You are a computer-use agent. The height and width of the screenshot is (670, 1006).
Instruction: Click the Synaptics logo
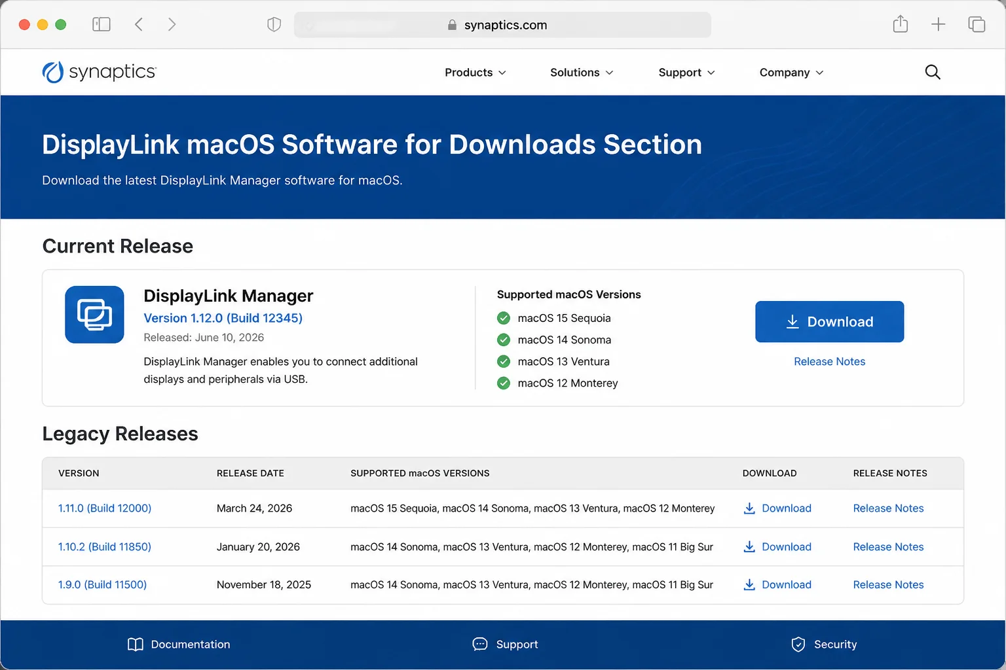click(99, 72)
